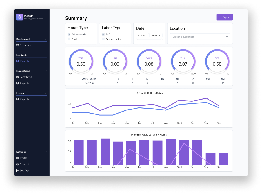Collapse the Dashboard section chevron
This screenshot has width=262, height=194.
pyautogui.click(x=46, y=39)
